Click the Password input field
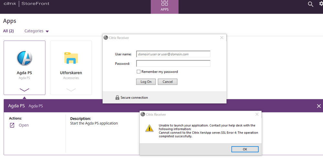The height and width of the screenshot is (162, 323). (x=173, y=63)
